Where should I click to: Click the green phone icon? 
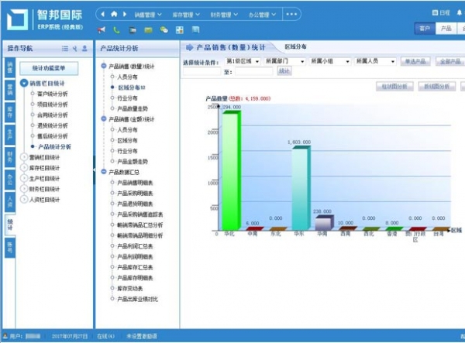(116, 29)
